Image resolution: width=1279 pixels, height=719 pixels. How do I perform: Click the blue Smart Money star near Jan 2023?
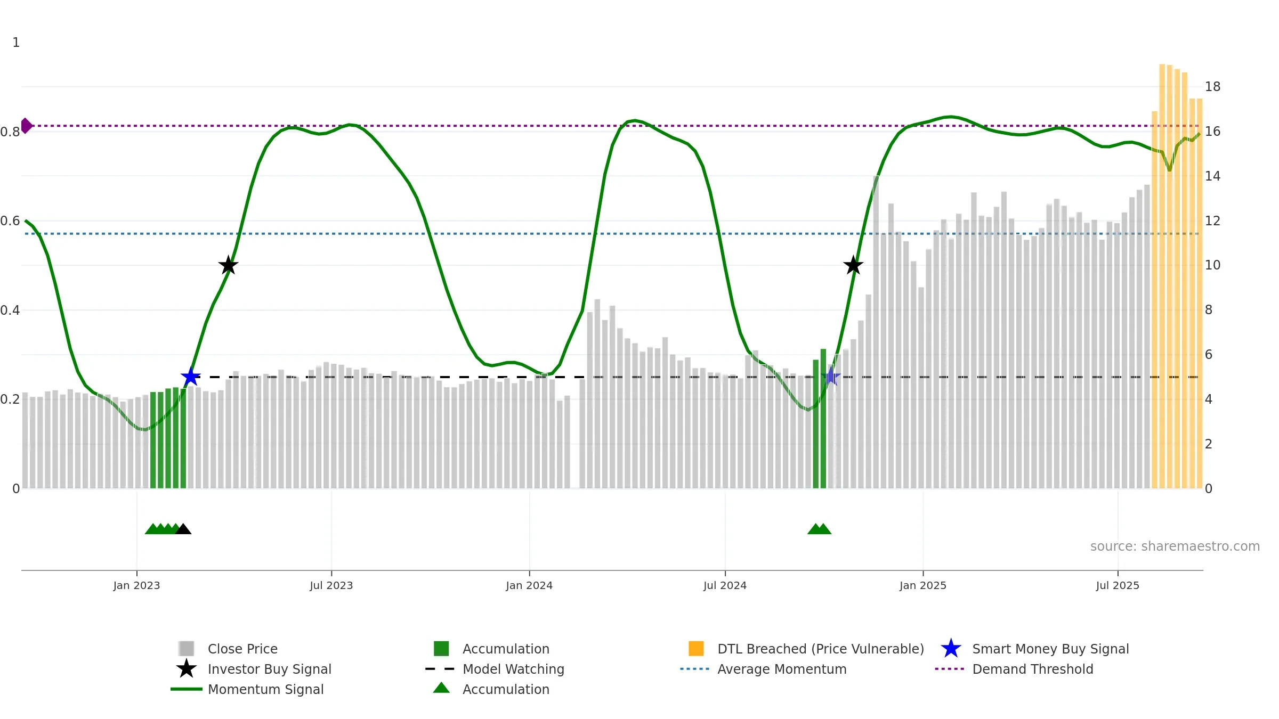190,377
